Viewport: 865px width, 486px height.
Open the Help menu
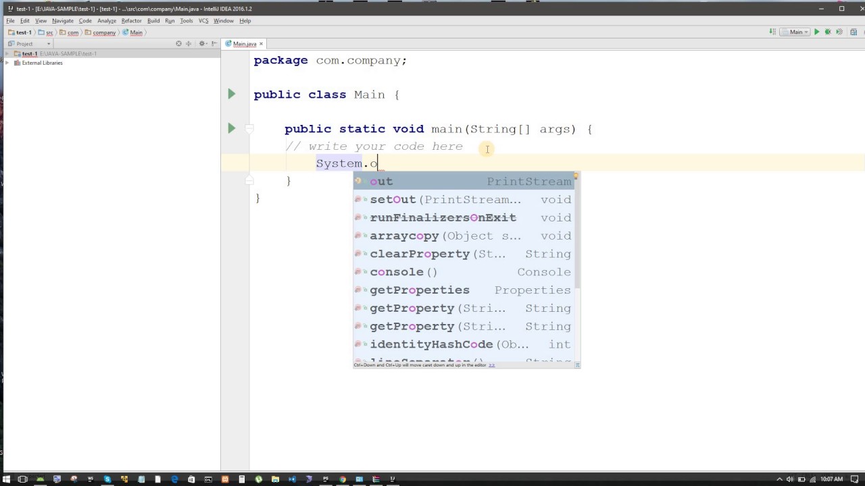(245, 21)
